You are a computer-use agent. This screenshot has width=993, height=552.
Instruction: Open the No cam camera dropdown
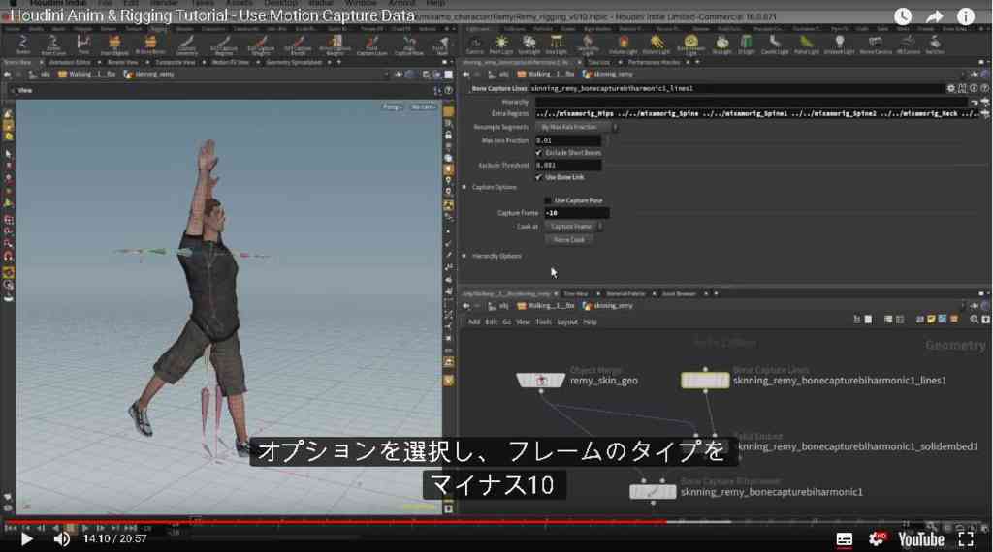(x=423, y=107)
